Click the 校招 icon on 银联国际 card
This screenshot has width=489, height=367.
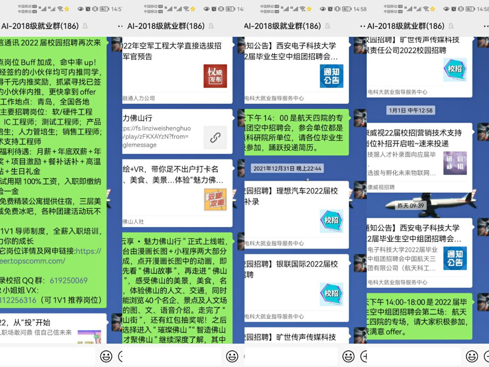[x=331, y=294]
